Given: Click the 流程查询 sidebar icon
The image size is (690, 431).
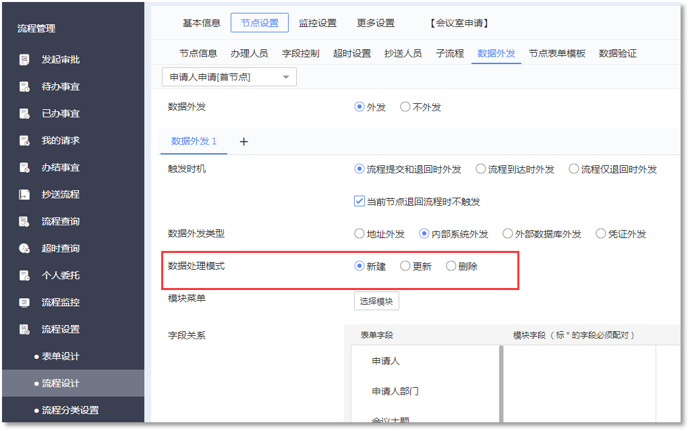Looking at the screenshot, I should pos(24,221).
